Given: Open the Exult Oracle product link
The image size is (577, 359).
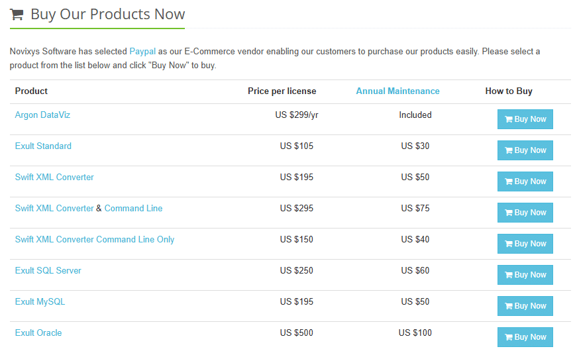Looking at the screenshot, I should coord(38,333).
